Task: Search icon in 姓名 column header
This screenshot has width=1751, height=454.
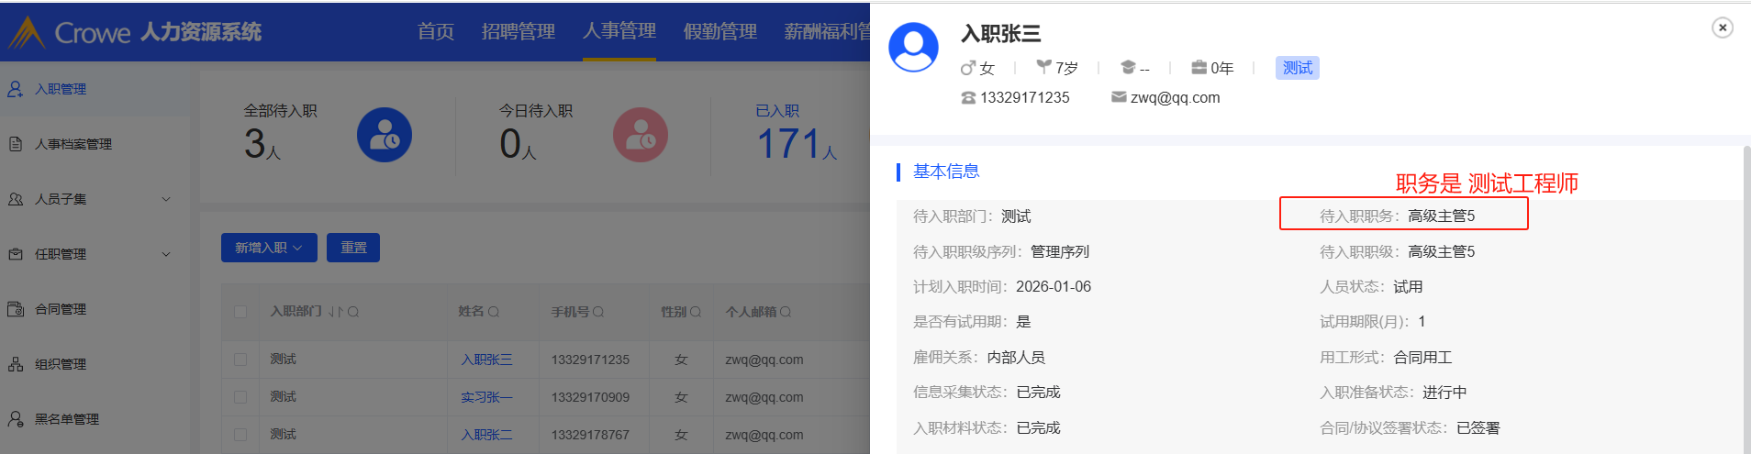Action: (x=494, y=312)
